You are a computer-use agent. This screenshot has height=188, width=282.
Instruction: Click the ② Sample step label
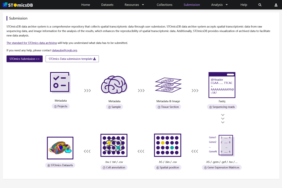[114, 107]
